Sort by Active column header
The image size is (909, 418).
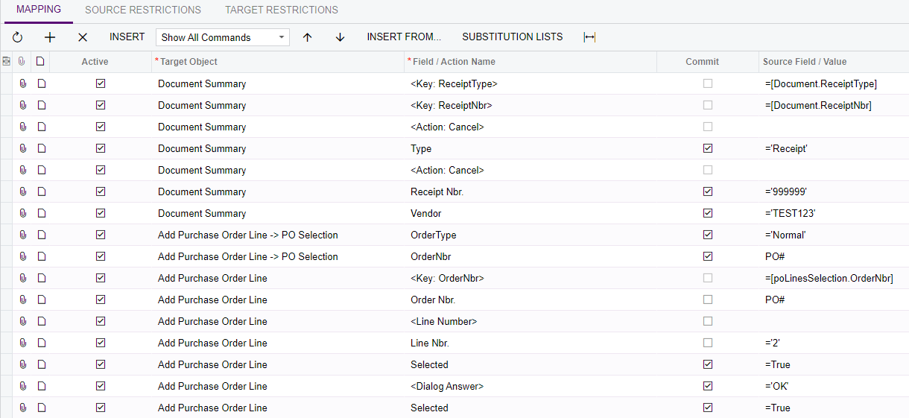[x=95, y=62]
